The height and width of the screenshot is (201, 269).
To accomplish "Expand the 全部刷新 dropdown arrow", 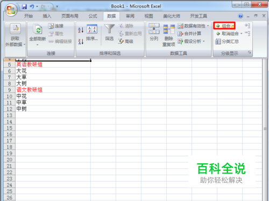I will coord(38,45).
